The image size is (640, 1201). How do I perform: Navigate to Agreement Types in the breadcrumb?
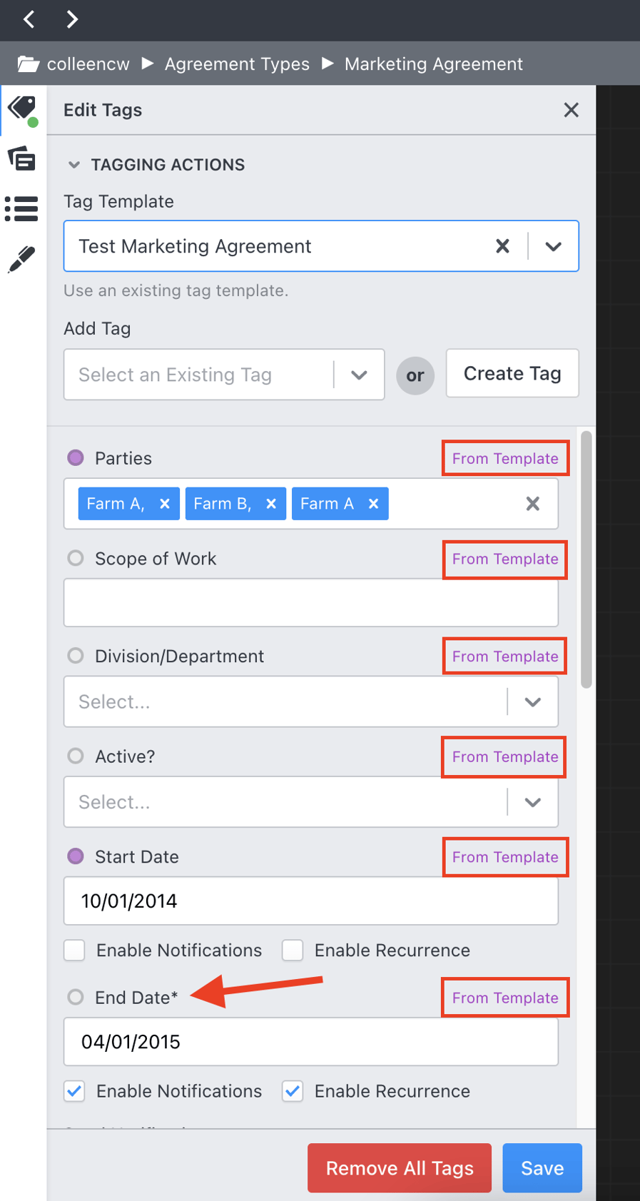tap(237, 64)
